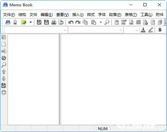
Task: Add a new page from the left sidebar
Action: pos(4,44)
